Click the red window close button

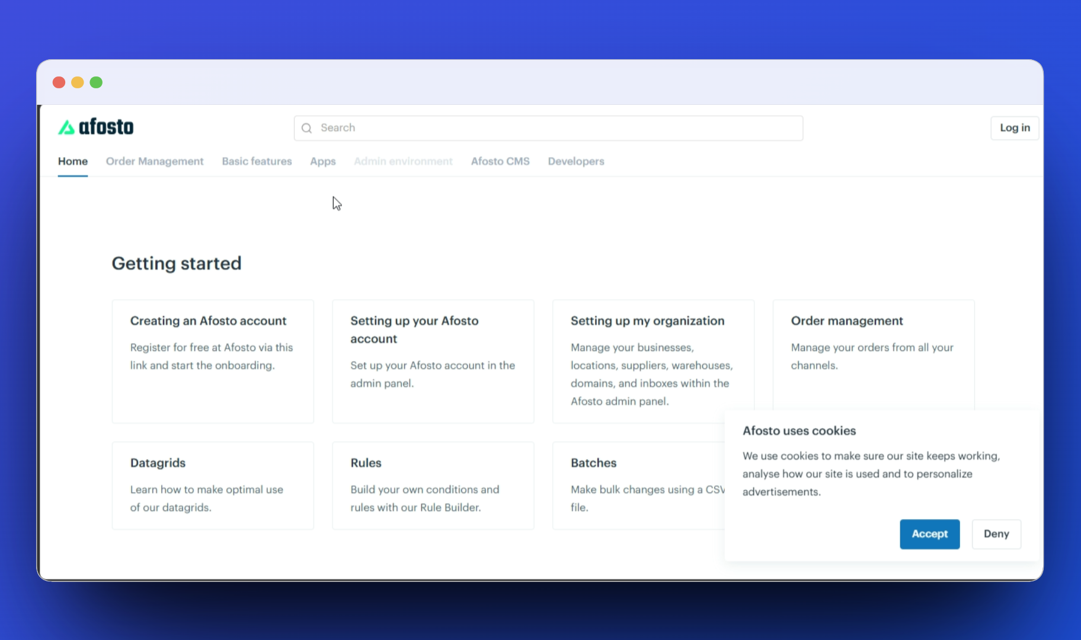tap(59, 82)
